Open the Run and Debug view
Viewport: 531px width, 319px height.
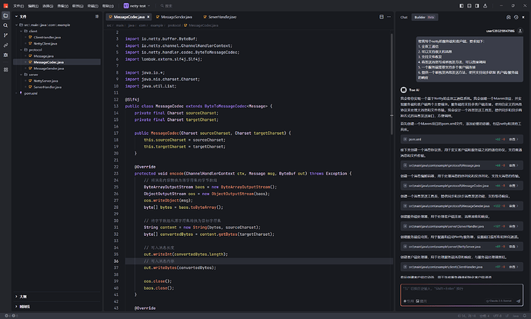pyautogui.click(x=5, y=55)
